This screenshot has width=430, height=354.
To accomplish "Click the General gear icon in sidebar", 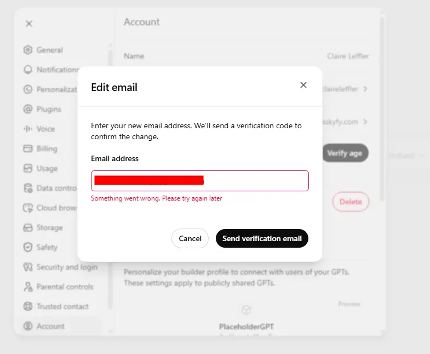I will tap(28, 50).
